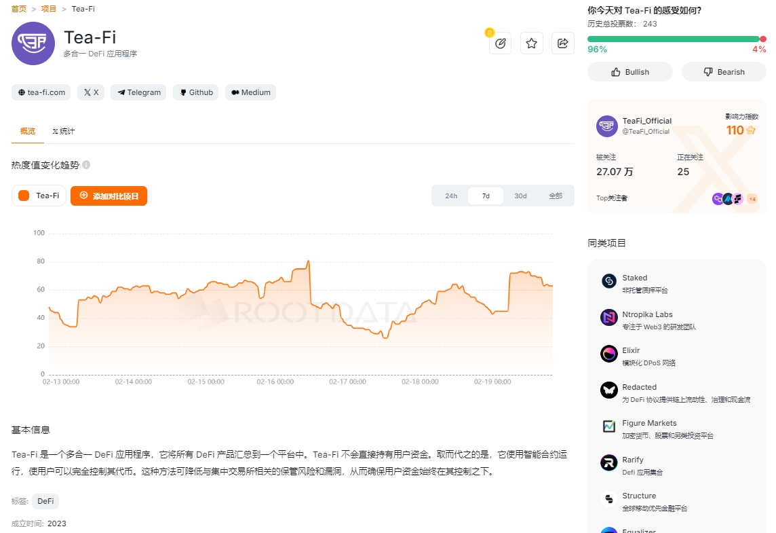
Task: Open Rarify project icon
Action: 608,462
